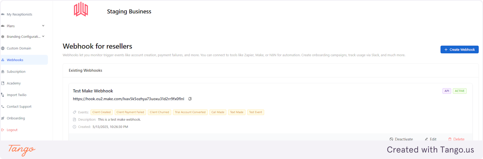Click the Import Twilio icon

pos(3,95)
